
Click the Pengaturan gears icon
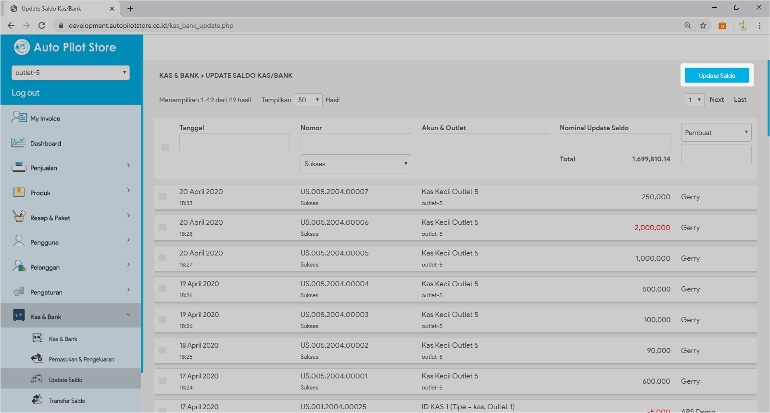pos(19,292)
